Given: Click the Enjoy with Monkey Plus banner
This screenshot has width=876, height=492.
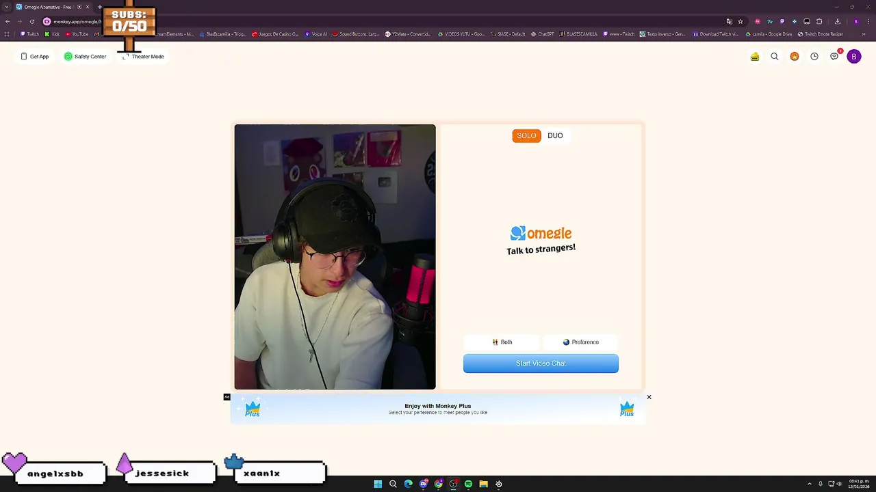Looking at the screenshot, I should pyautogui.click(x=438, y=409).
